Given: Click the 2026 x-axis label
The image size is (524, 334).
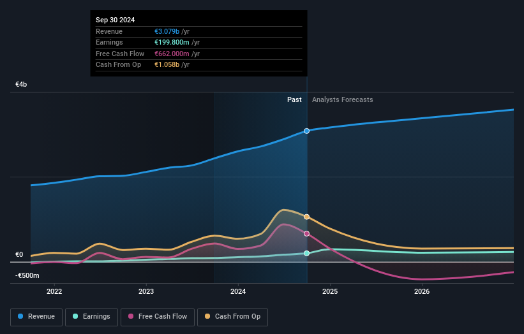Looking at the screenshot, I should 422,292.
